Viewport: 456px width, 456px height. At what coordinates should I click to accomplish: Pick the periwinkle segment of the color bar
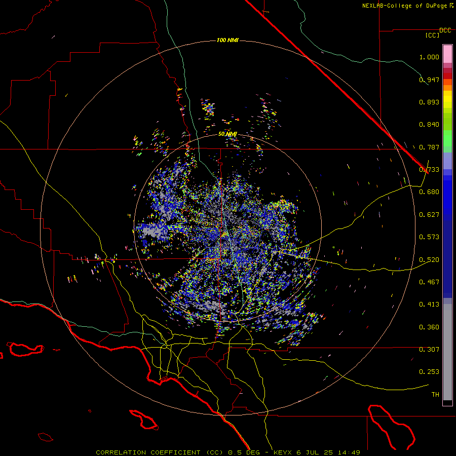(x=447, y=161)
